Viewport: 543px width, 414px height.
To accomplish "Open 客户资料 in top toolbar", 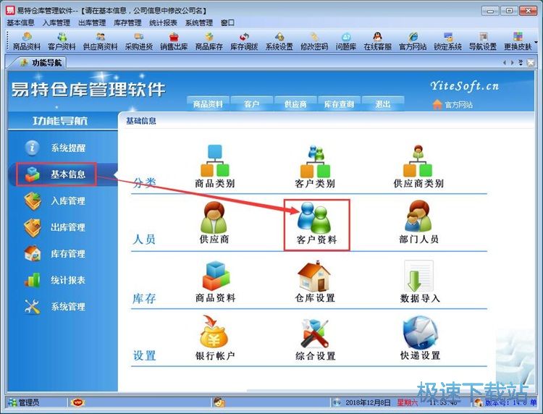I will [x=62, y=41].
